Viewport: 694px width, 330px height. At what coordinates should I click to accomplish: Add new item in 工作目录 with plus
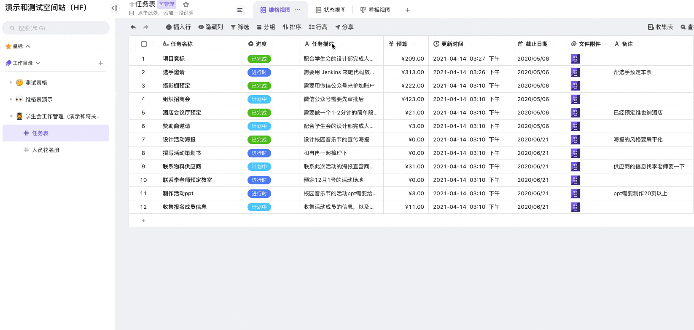101,63
